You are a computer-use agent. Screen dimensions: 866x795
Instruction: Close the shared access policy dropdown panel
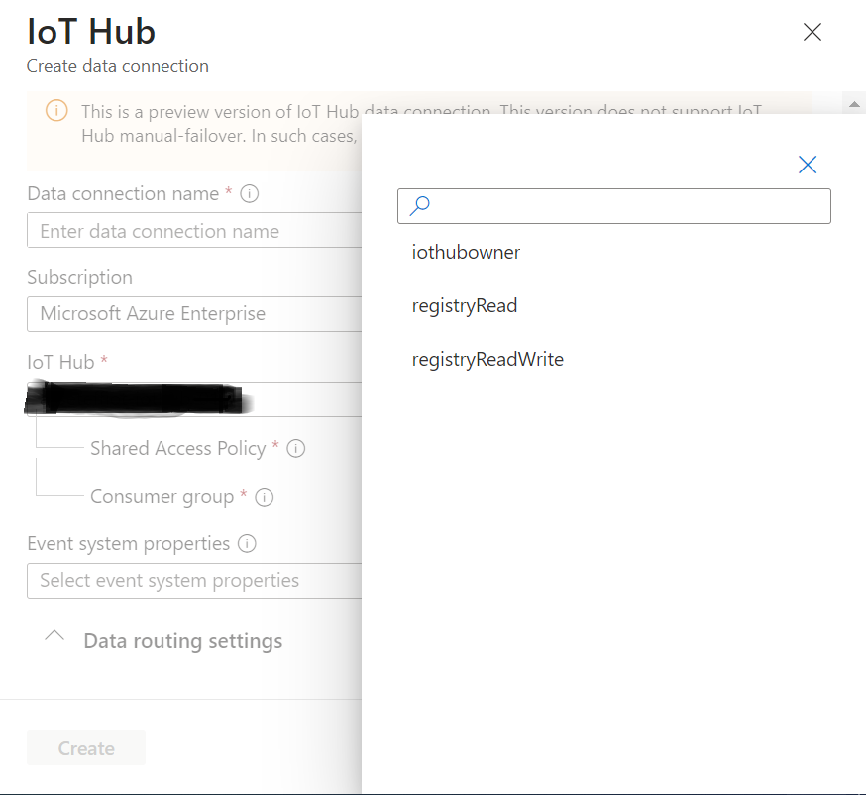[808, 165]
